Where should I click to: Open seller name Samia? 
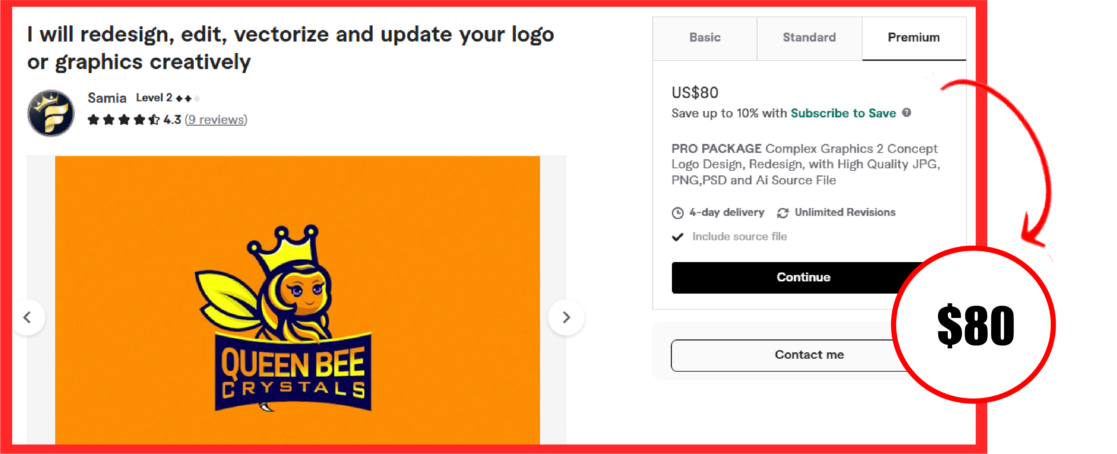[x=107, y=98]
